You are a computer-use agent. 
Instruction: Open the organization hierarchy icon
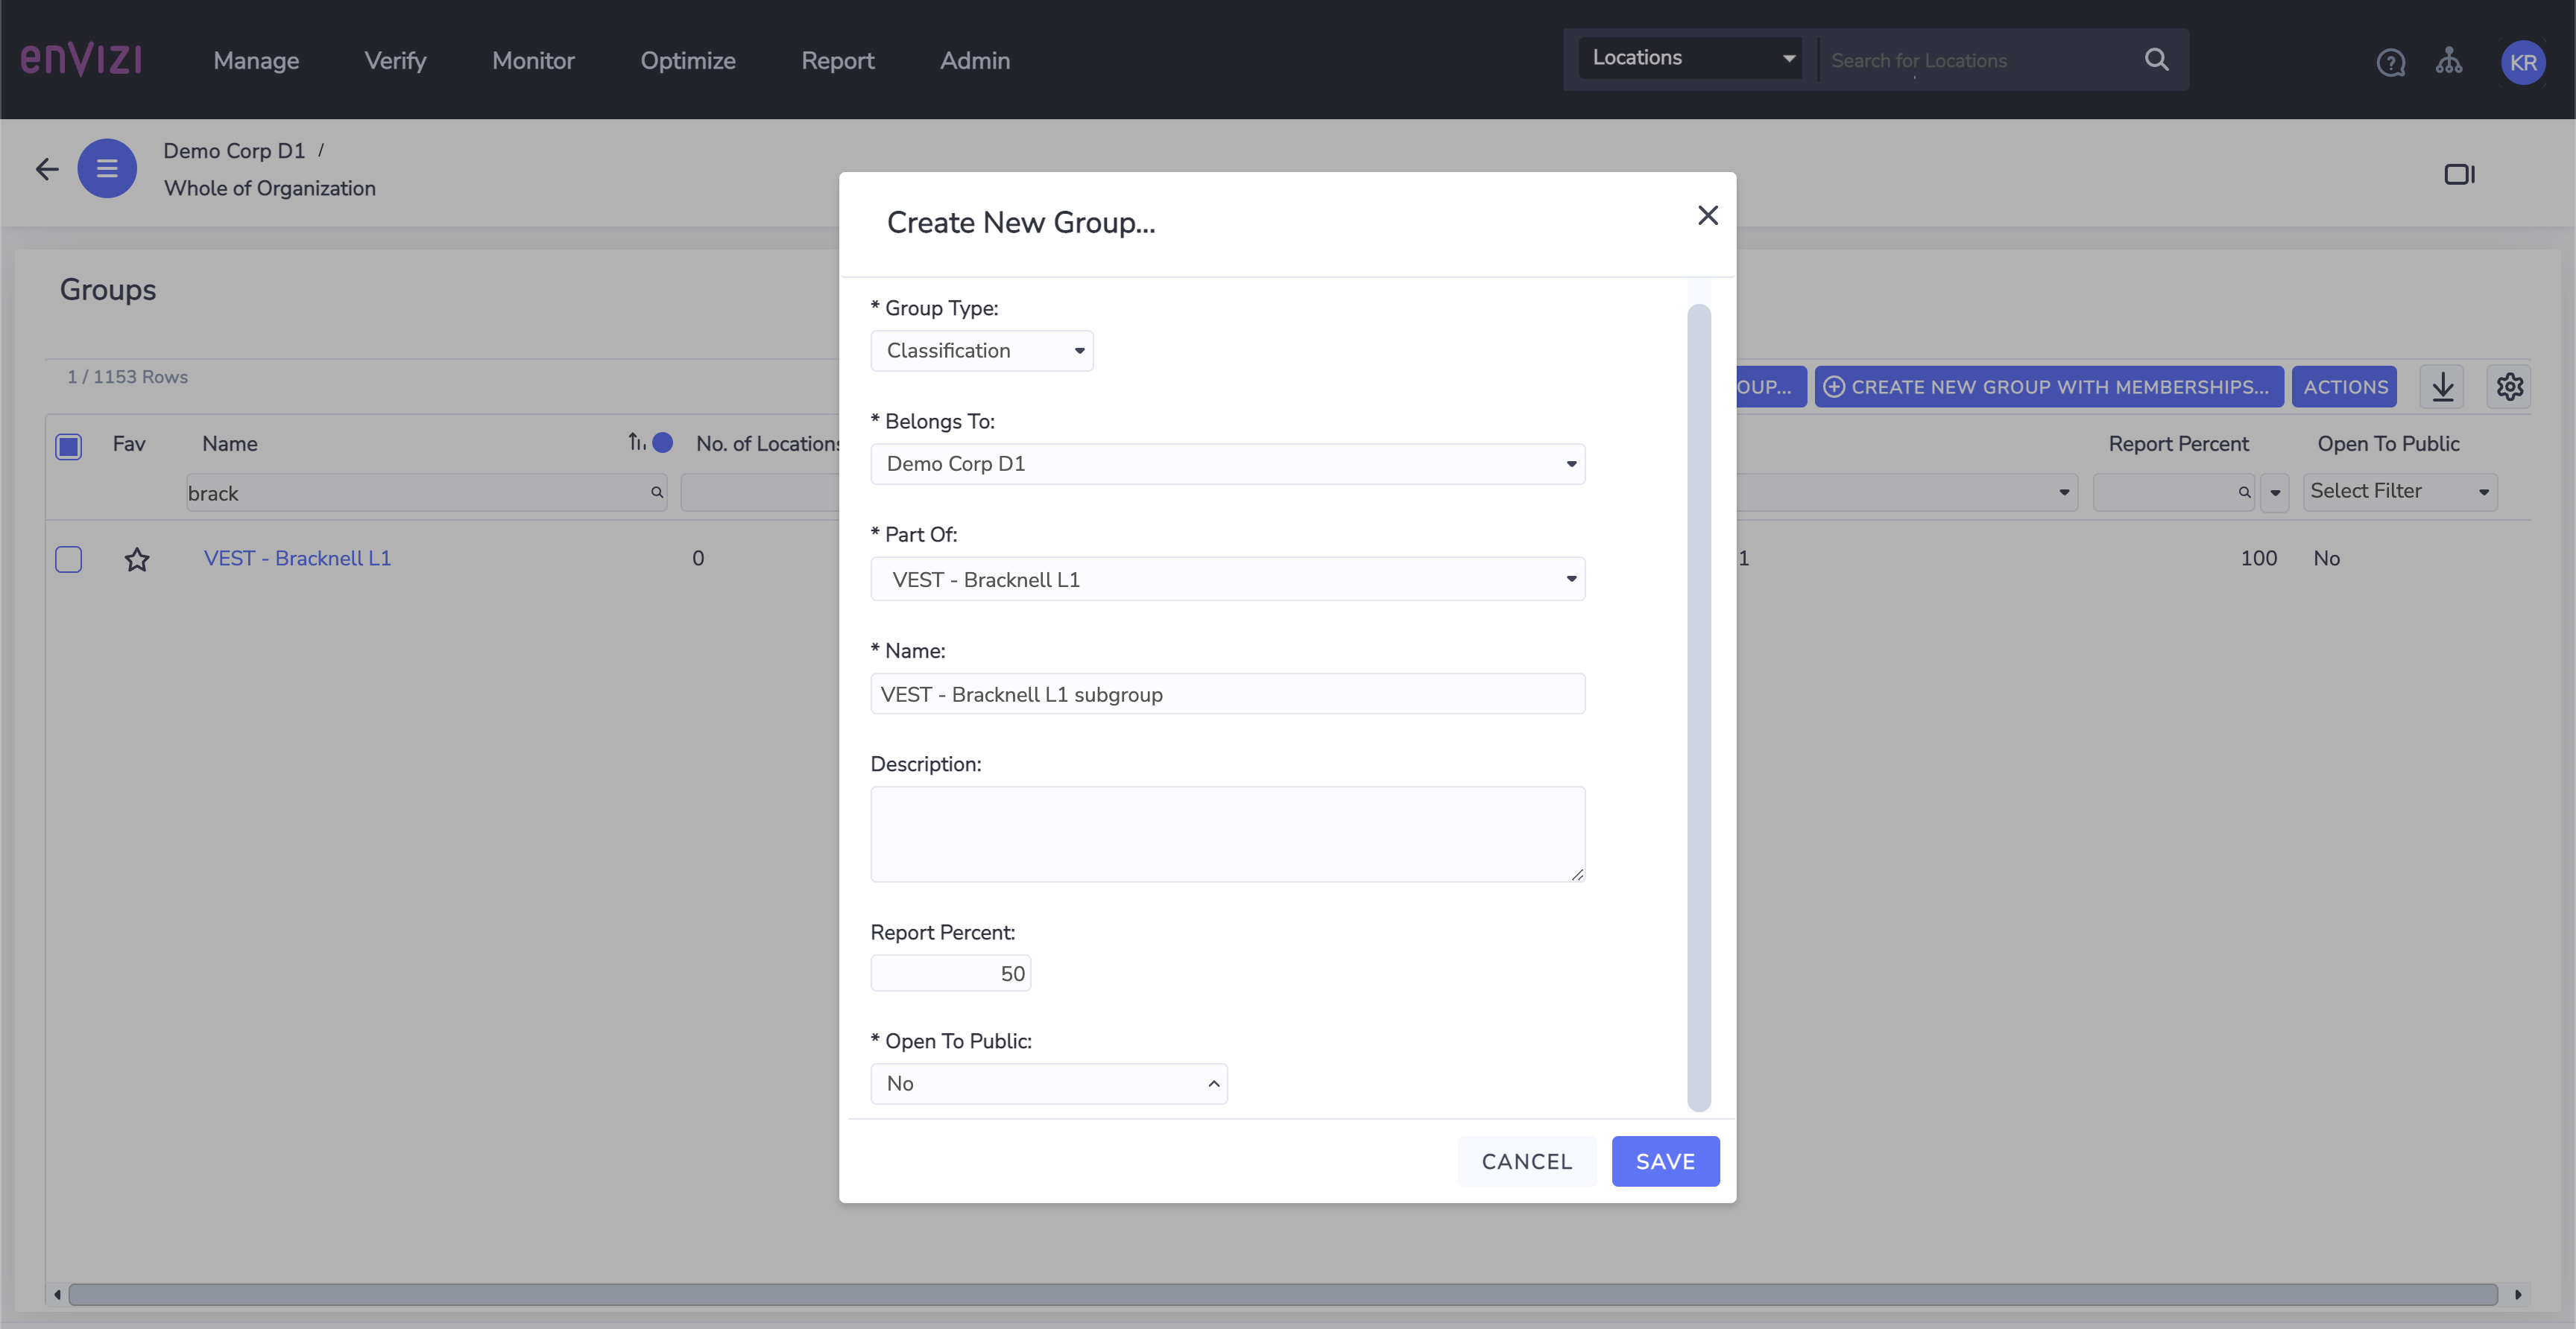[x=2449, y=61]
